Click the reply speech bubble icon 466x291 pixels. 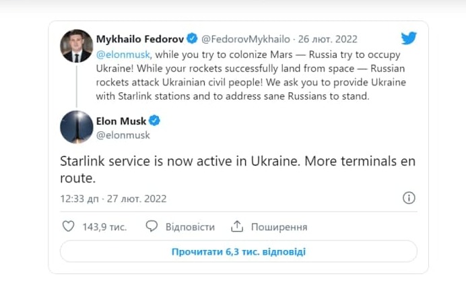pyautogui.click(x=152, y=226)
